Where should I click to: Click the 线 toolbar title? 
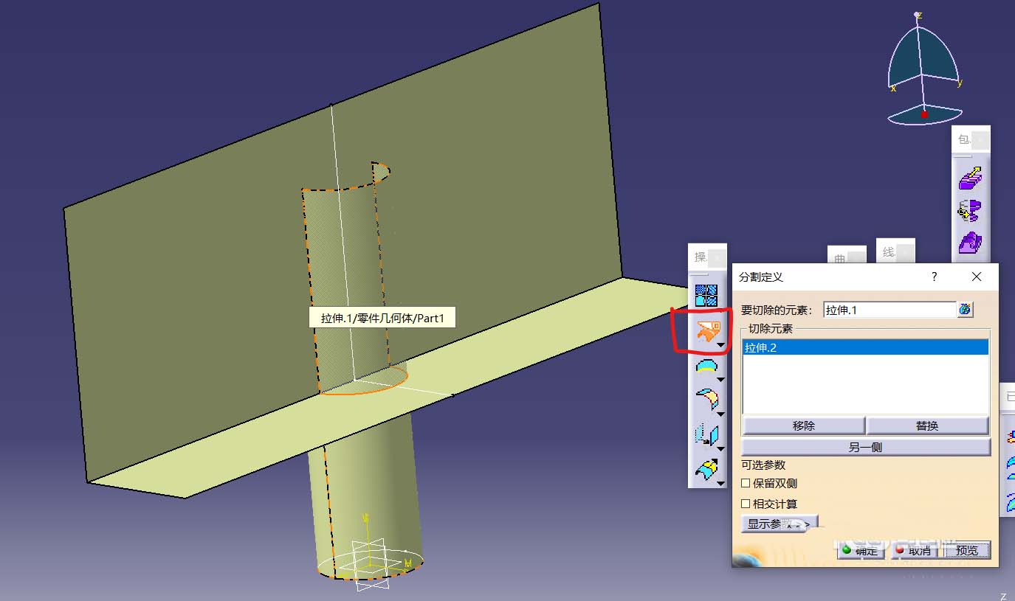click(x=888, y=252)
